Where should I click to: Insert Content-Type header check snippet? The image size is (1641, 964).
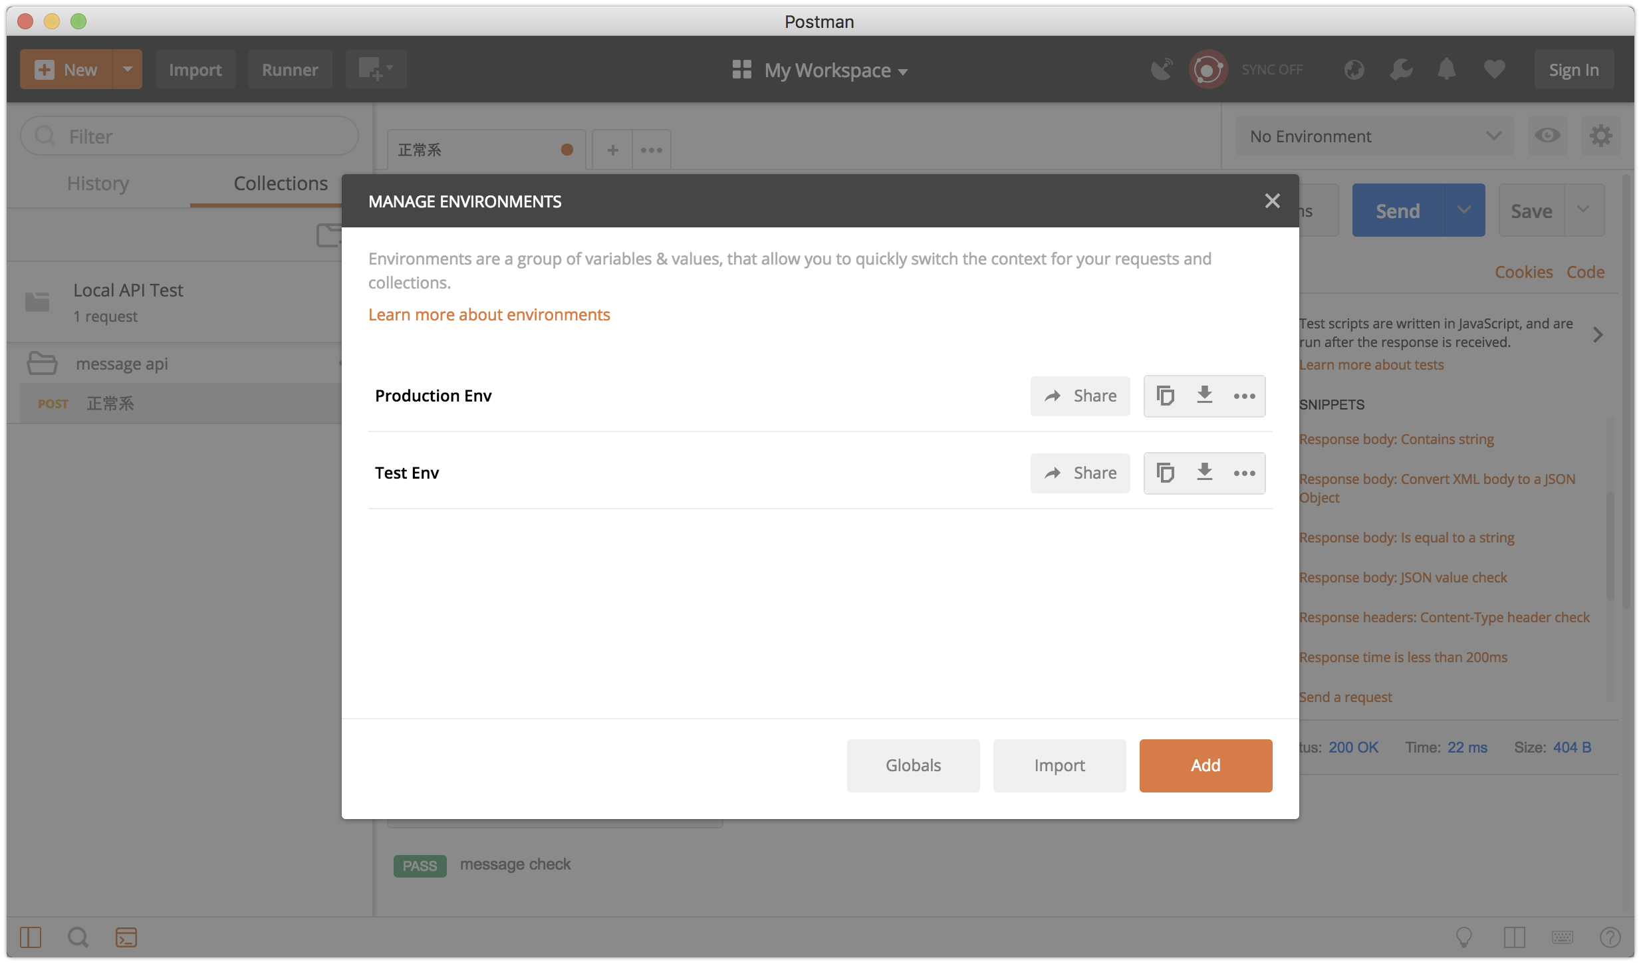pyautogui.click(x=1444, y=617)
